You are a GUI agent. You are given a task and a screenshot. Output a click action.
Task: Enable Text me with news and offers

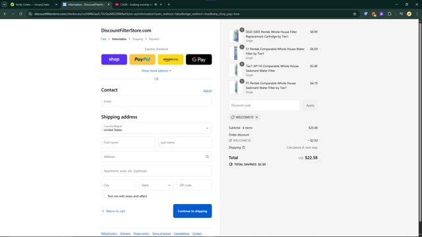coord(104,196)
